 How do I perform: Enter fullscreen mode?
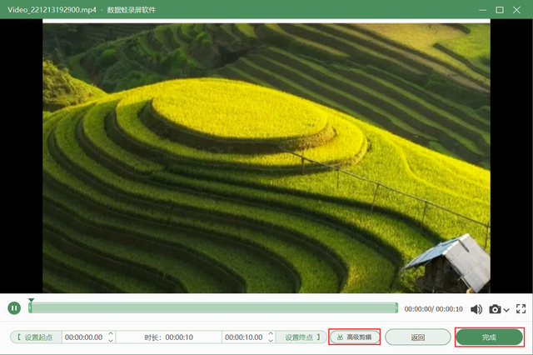point(521,309)
